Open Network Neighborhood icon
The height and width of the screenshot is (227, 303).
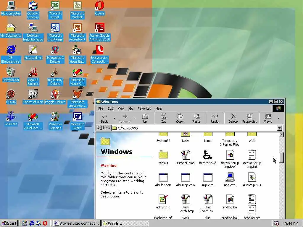(x=33, y=32)
